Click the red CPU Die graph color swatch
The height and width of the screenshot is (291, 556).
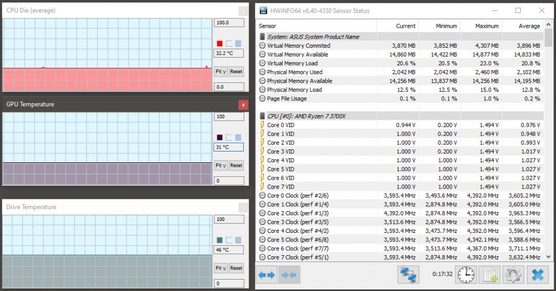coord(219,43)
